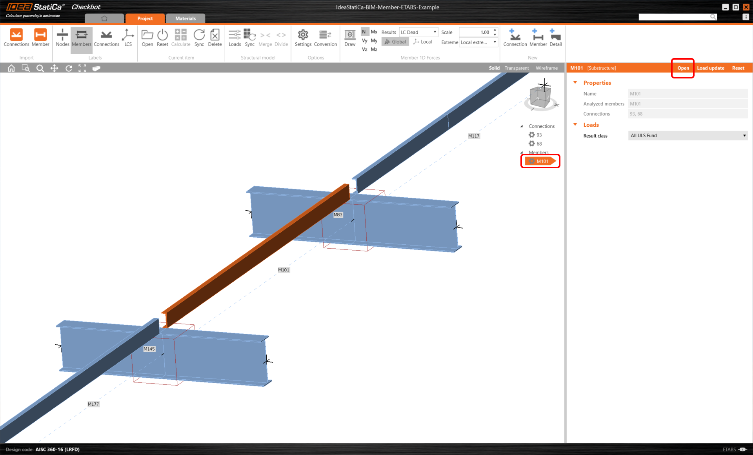Click the home view icon in viewport
Screen dimensions: 753x455
coord(11,68)
